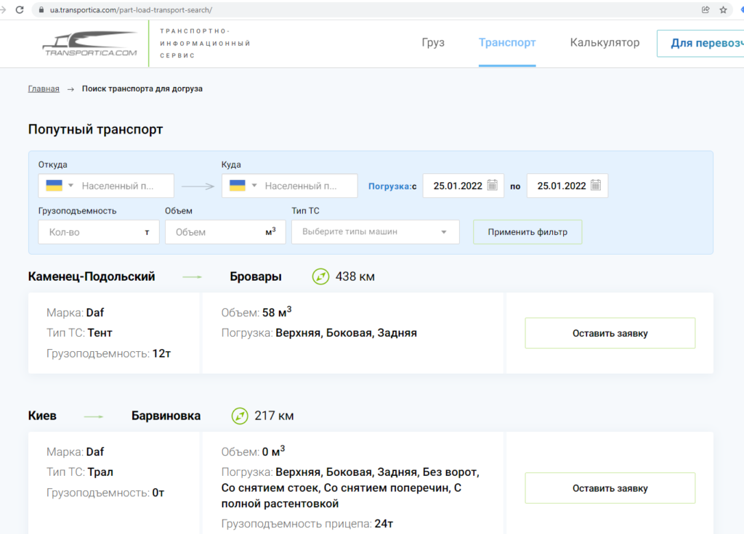Open the calendar icon for the end date
Screen dimensions: 744x534
pos(596,185)
